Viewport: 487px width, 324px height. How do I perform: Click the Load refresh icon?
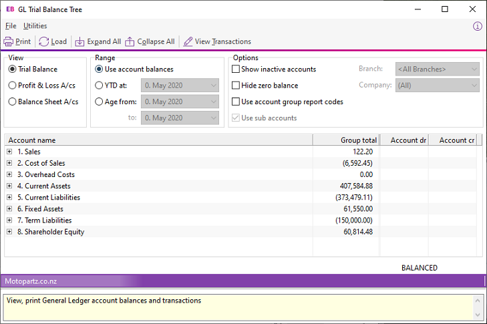tap(44, 41)
